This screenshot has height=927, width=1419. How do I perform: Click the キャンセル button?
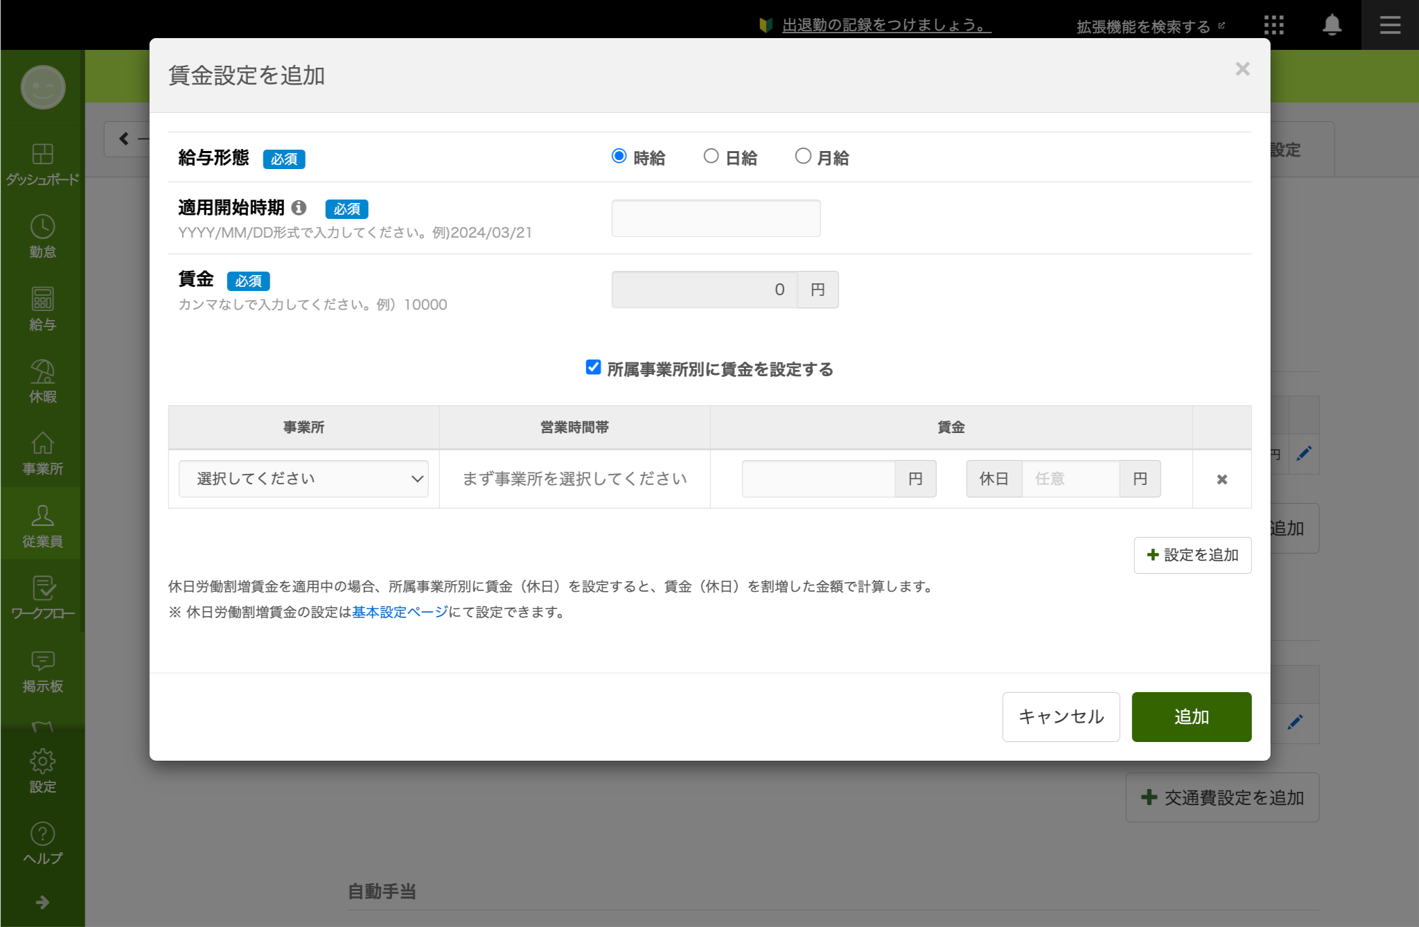(1061, 717)
